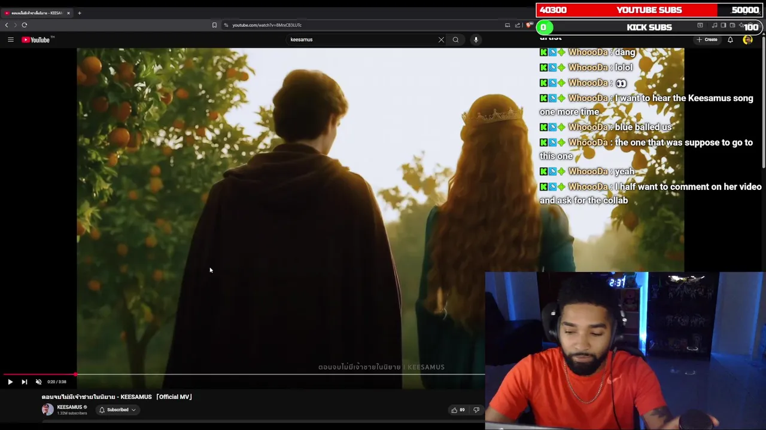Click chat message 'WhoooDa : dang'
766x430 pixels.
tap(587, 52)
